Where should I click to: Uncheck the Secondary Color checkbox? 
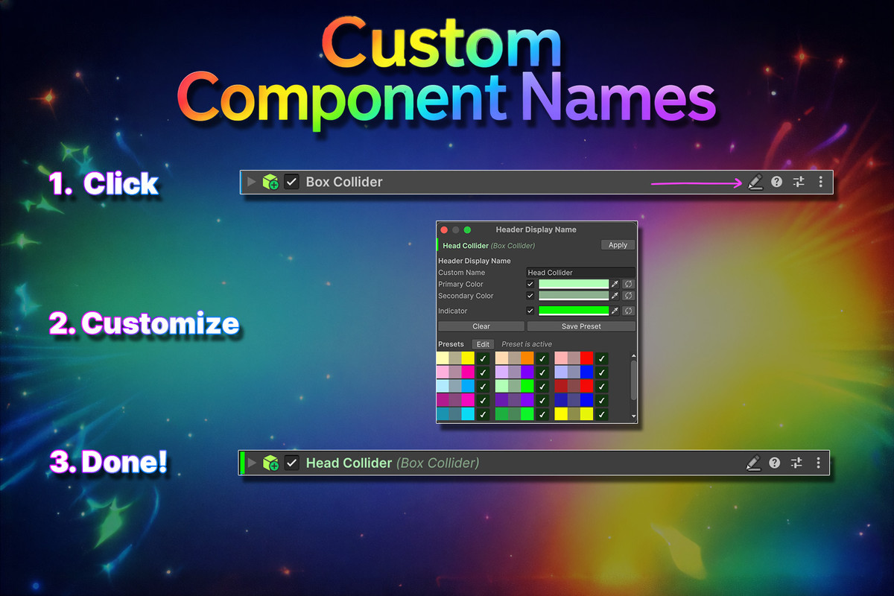point(530,296)
